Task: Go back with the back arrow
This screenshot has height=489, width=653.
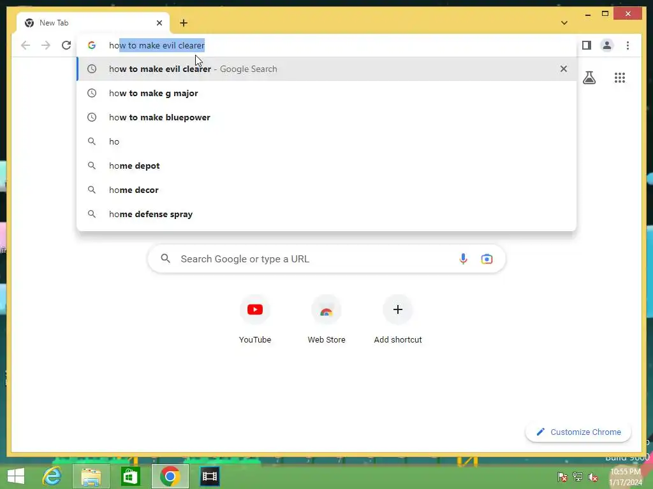Action: click(x=26, y=45)
